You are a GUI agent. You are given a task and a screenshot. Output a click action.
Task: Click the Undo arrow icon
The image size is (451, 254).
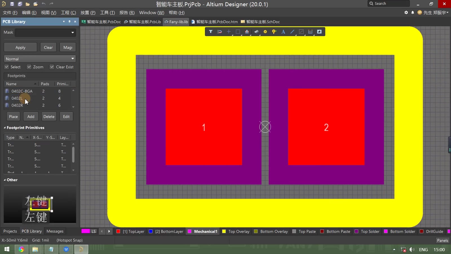[x=43, y=4]
